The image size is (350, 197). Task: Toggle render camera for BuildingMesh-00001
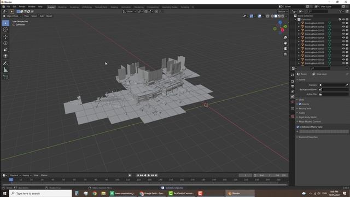[347, 27]
